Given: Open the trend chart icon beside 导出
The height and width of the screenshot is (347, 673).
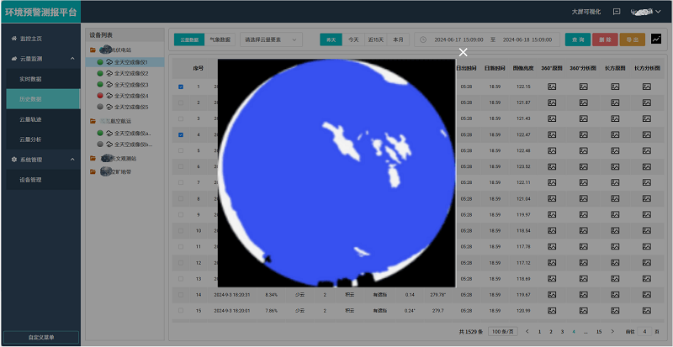Looking at the screenshot, I should coord(656,39).
